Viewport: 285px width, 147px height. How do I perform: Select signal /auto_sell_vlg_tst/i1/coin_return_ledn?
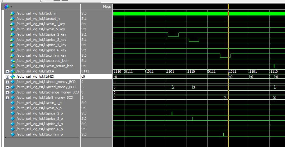coord(45,66)
